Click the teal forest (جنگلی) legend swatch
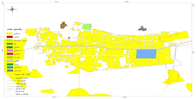The width and height of the screenshot is (196, 99). pyautogui.click(x=10, y=47)
